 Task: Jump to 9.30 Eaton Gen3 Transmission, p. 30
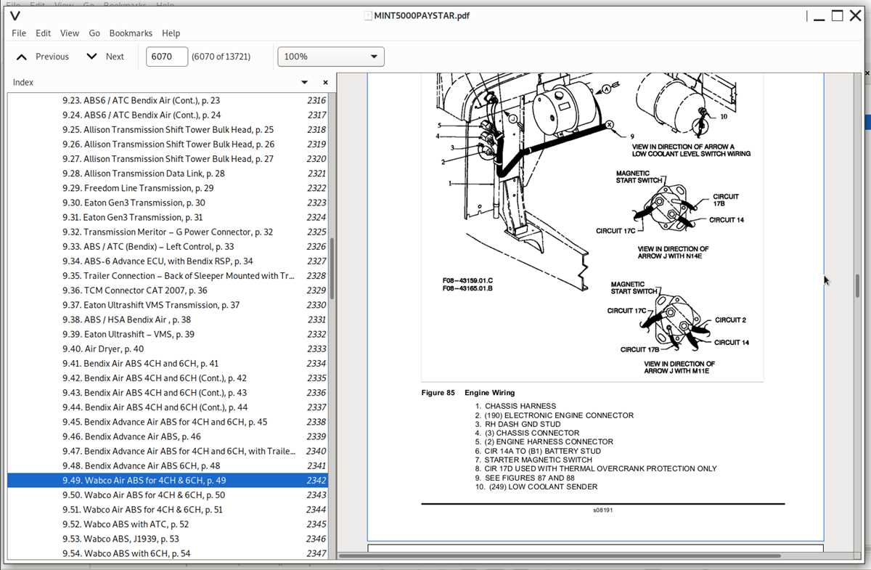point(168,203)
